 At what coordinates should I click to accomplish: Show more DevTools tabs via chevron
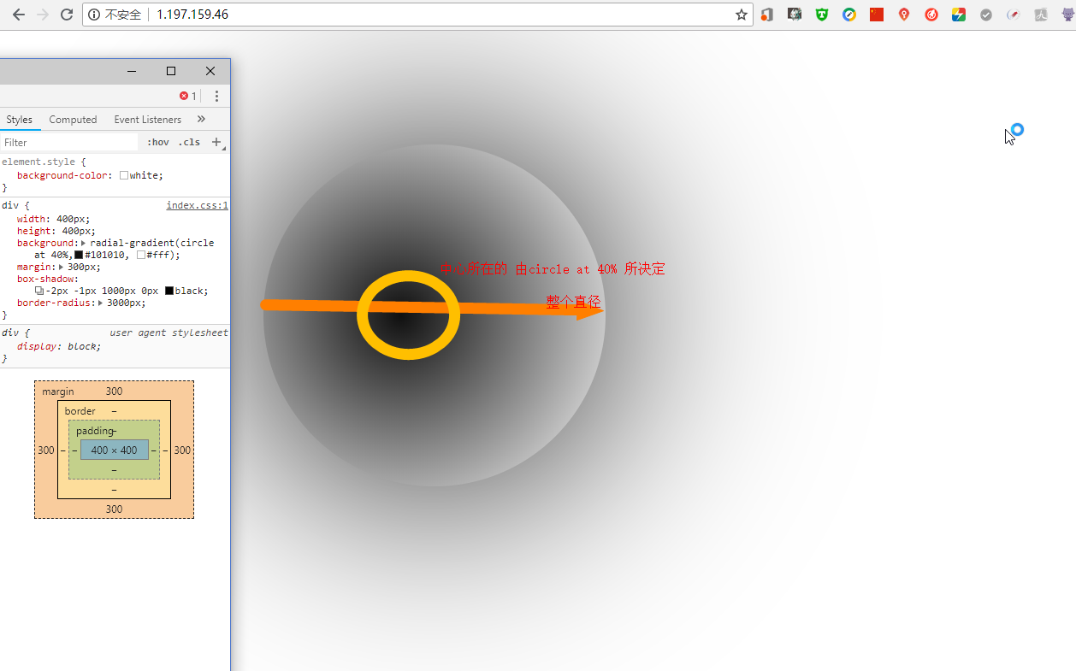click(x=201, y=119)
